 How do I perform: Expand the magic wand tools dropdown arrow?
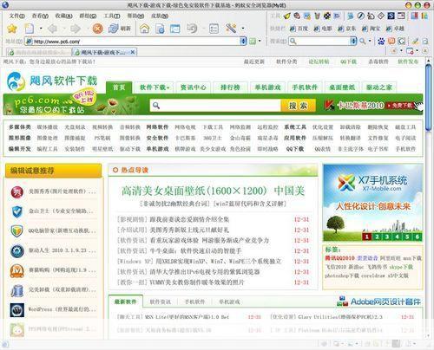[x=243, y=29]
